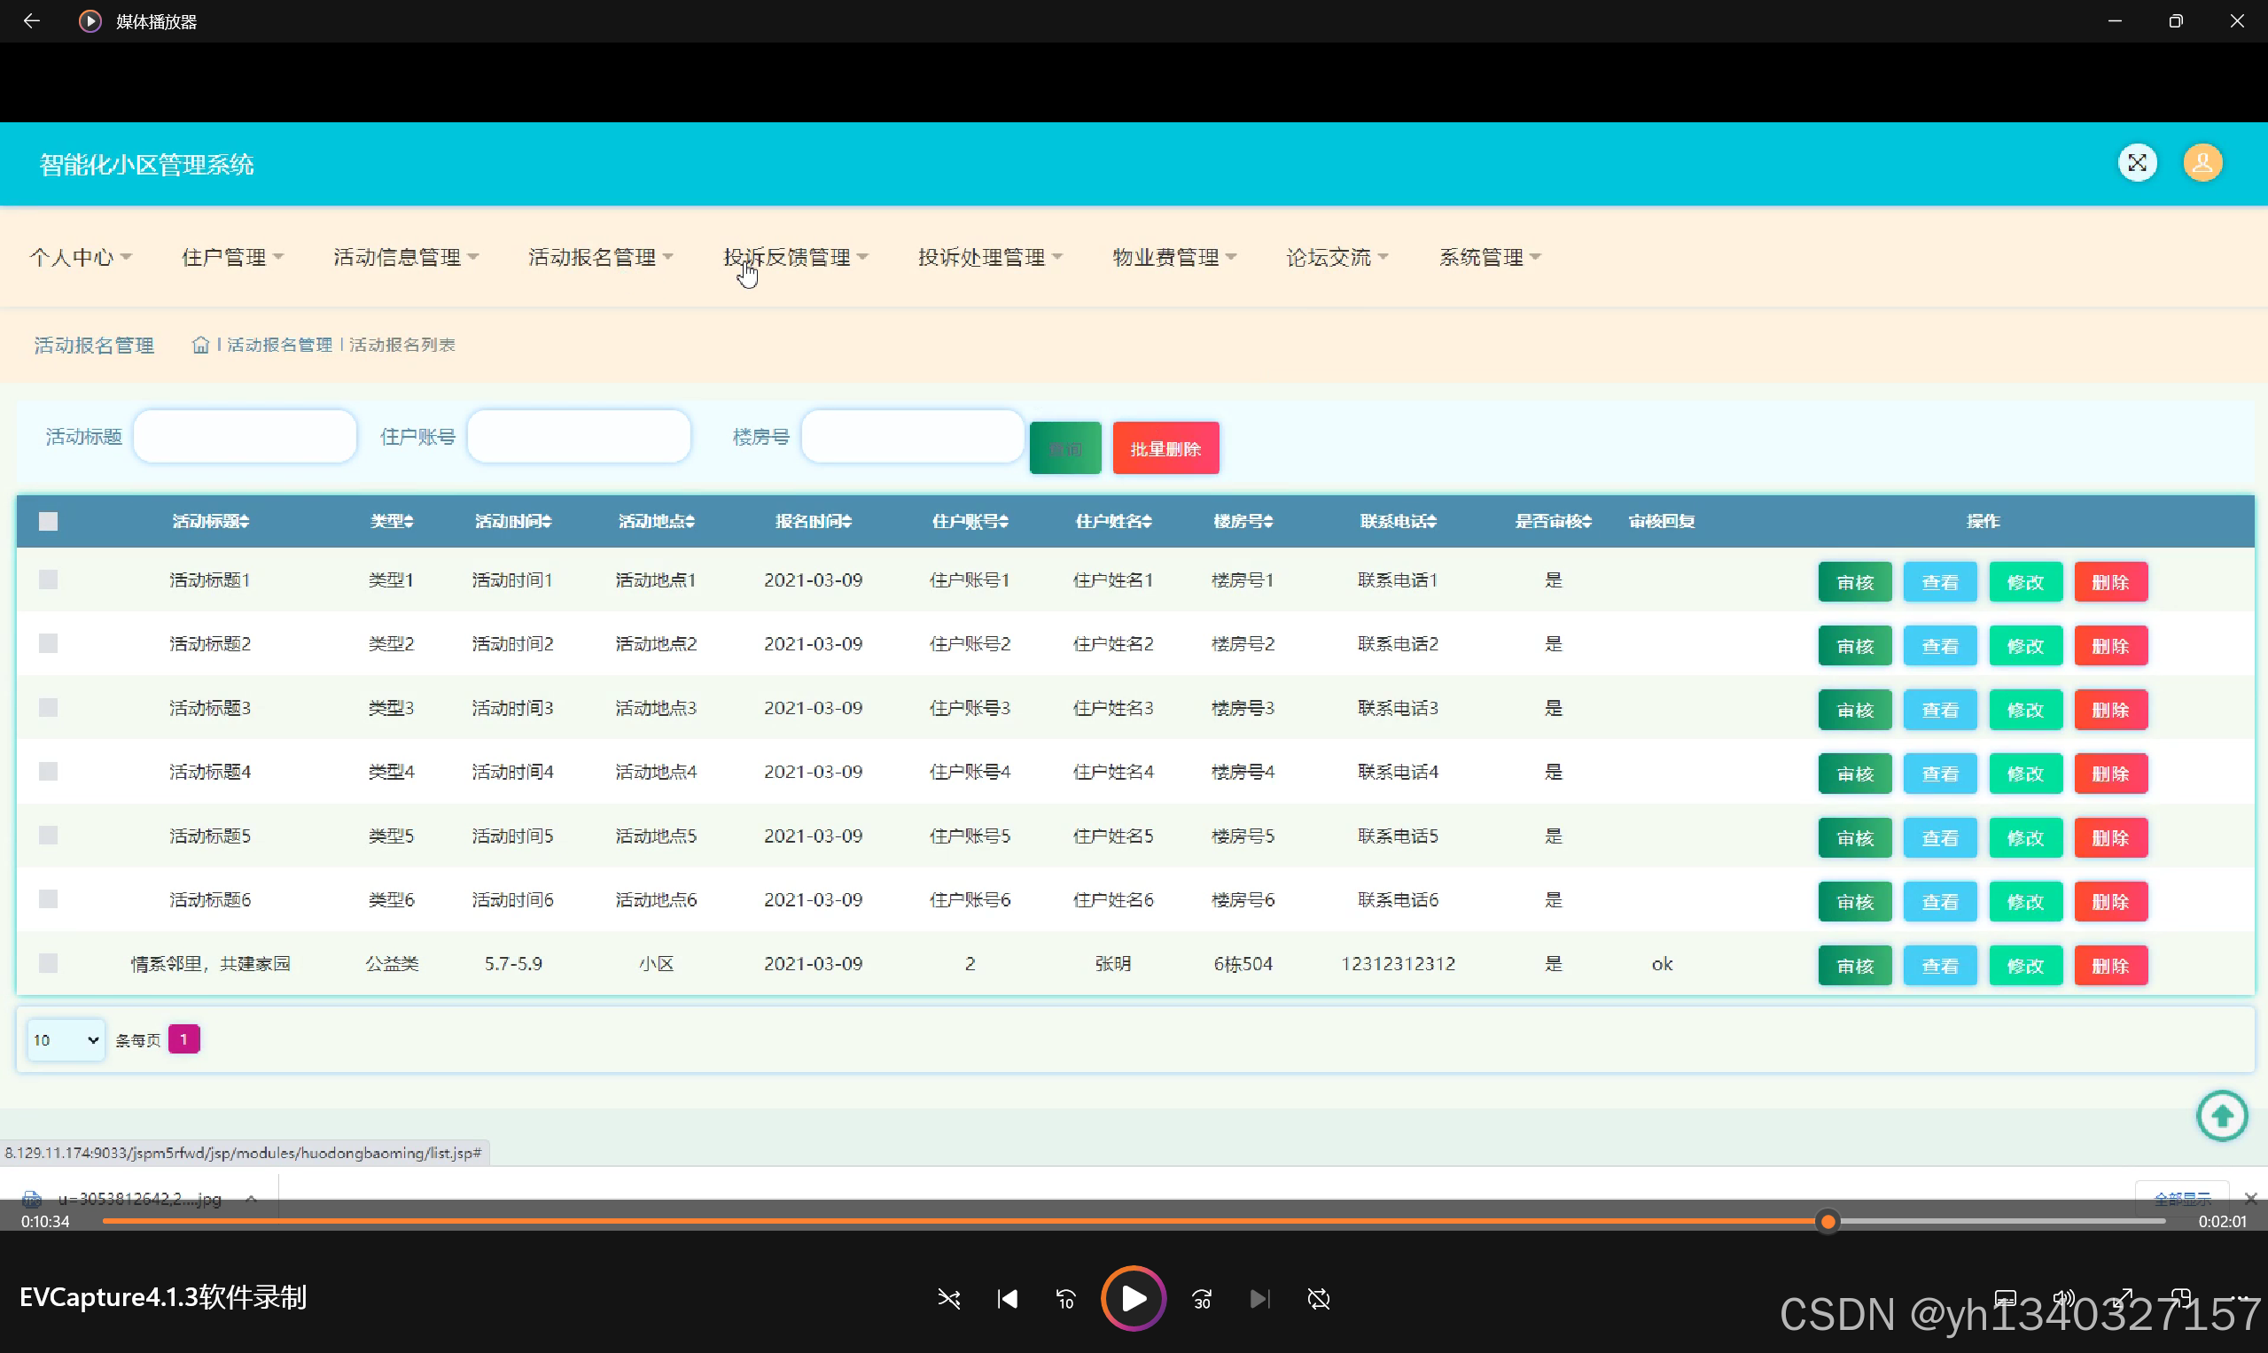Skip to the previous track
Image resolution: width=2268 pixels, height=1353 pixels.
pyautogui.click(x=1008, y=1298)
